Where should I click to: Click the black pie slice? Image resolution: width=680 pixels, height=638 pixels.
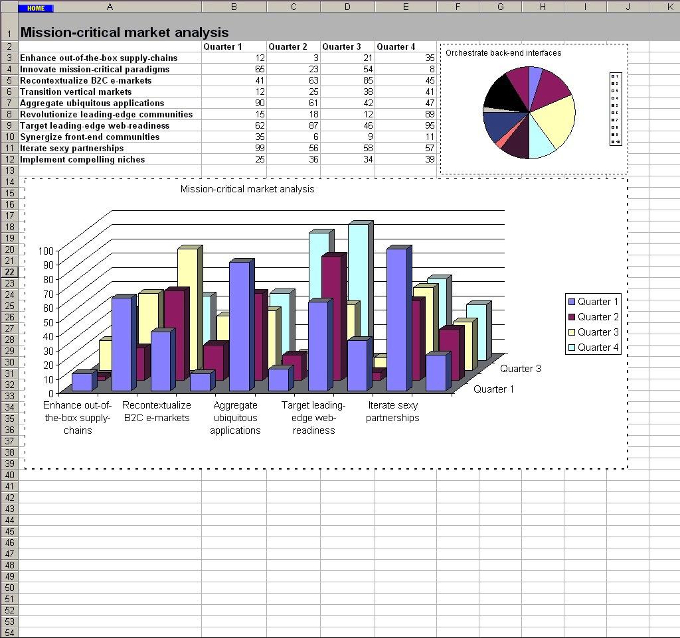coord(505,93)
